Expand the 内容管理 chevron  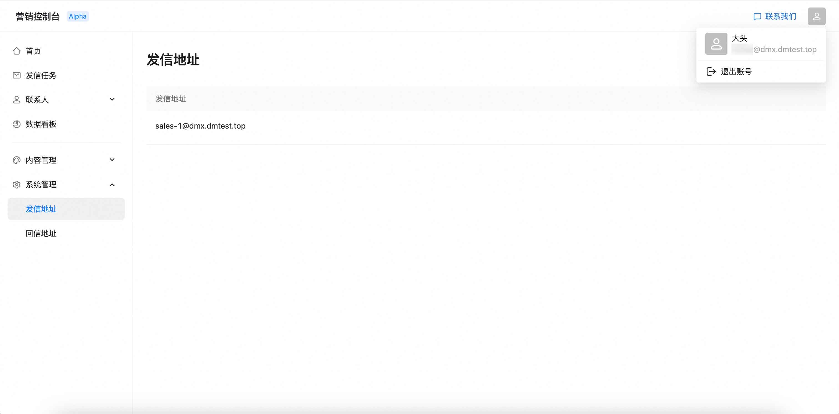[112, 160]
